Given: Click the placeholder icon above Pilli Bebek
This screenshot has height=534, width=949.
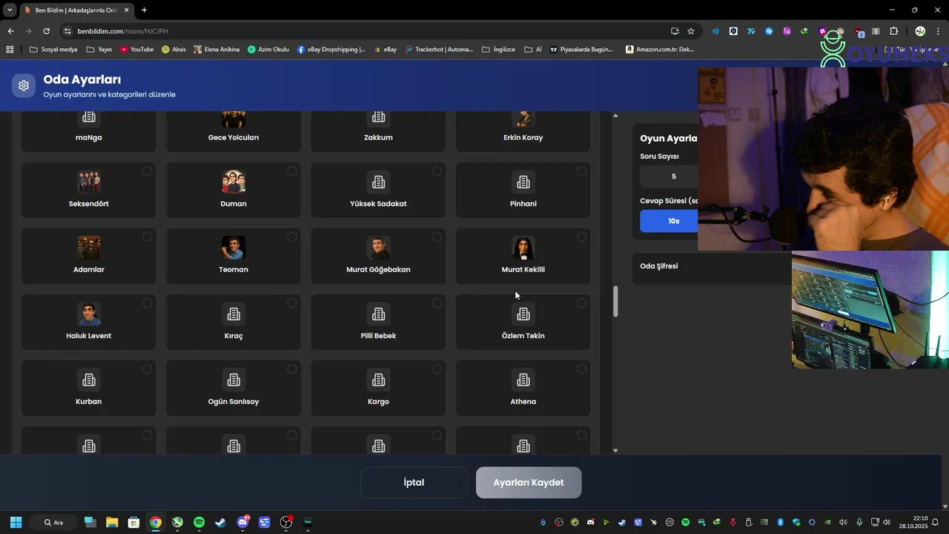Looking at the screenshot, I should [x=378, y=314].
